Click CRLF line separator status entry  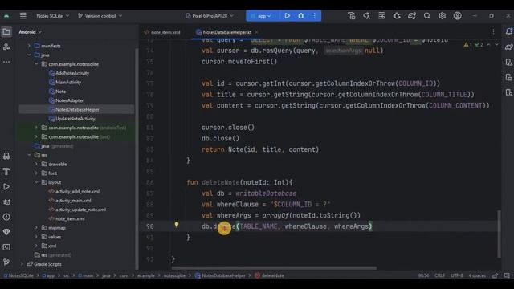(439, 275)
